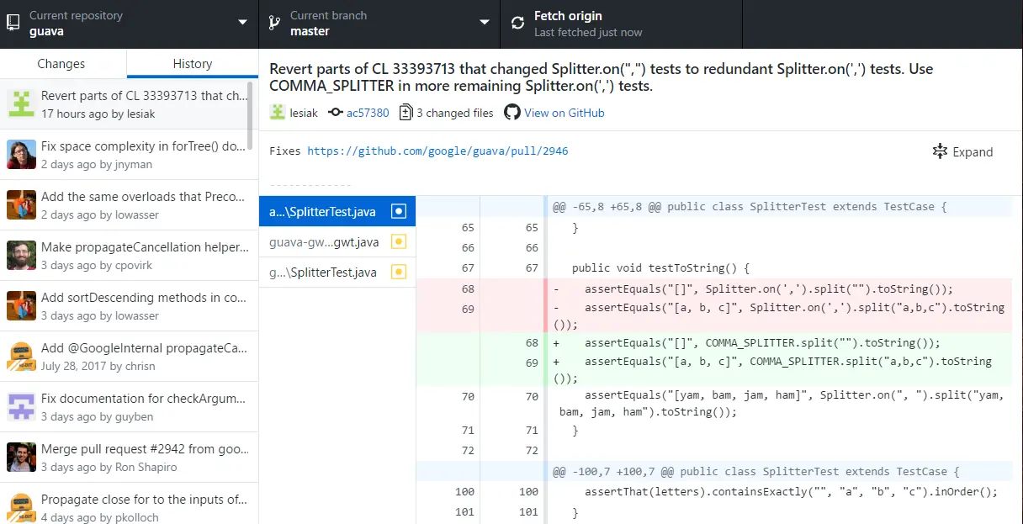Viewport: 1023px width, 524px height.
Task: Open the Current repository dropdown
Action: pos(129,24)
